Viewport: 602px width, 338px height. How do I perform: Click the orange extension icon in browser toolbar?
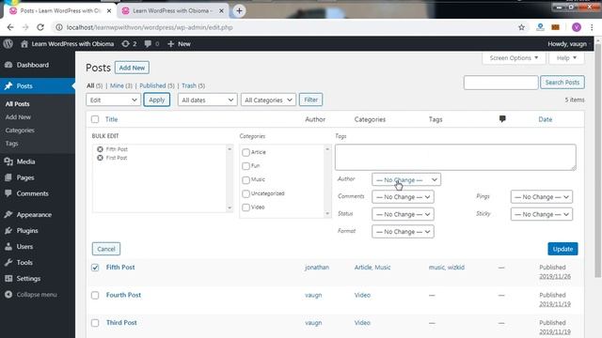click(555, 27)
